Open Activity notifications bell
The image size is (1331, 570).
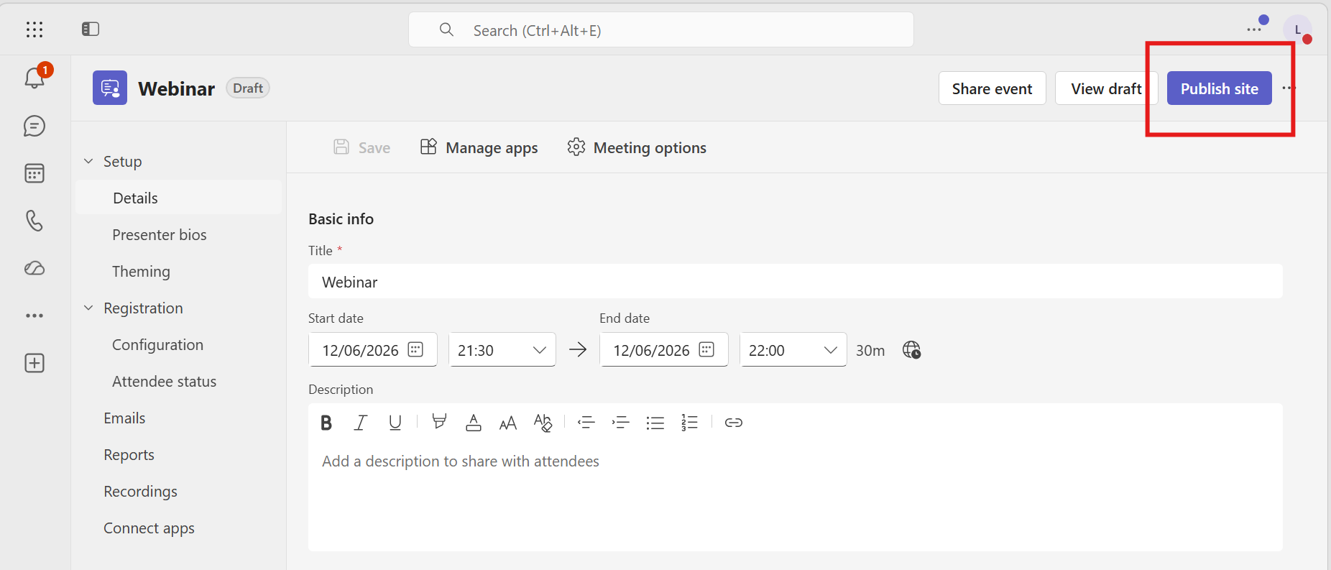[x=34, y=77]
